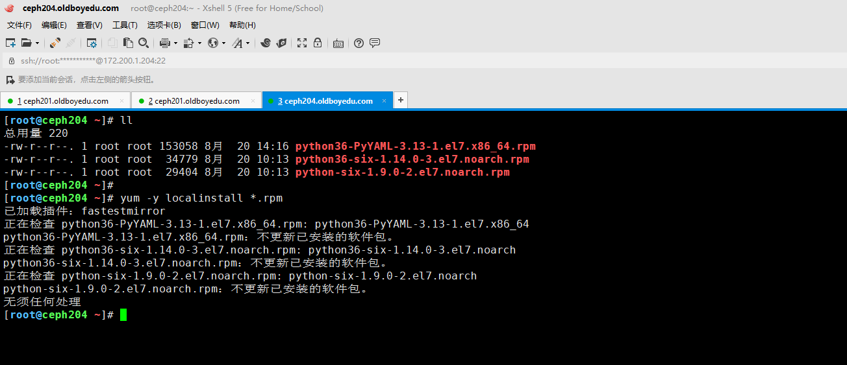Click the add current session arrow button
Screen dimensions: 847x365
(10, 80)
